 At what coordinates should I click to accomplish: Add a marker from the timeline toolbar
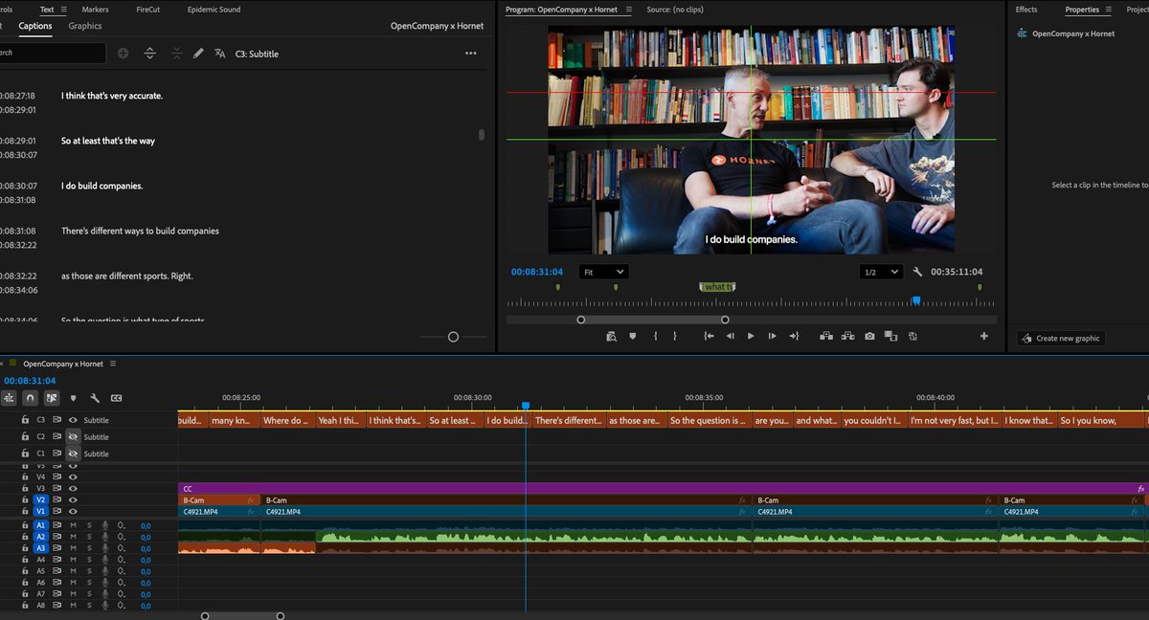tap(74, 397)
